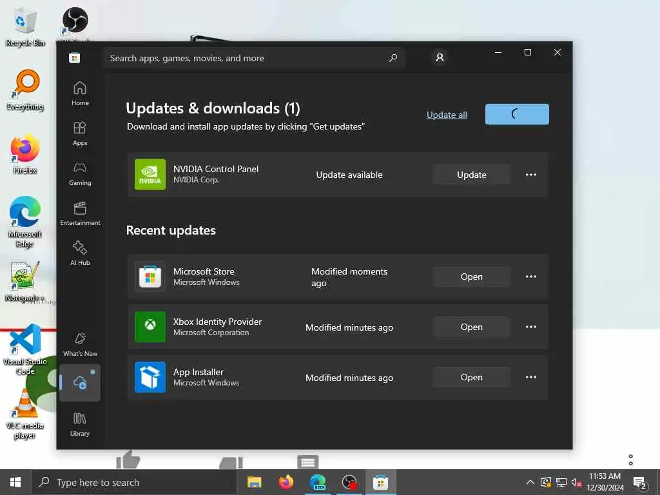Select Firefox desktop shortcut
This screenshot has height=495, width=660.
tap(25, 154)
